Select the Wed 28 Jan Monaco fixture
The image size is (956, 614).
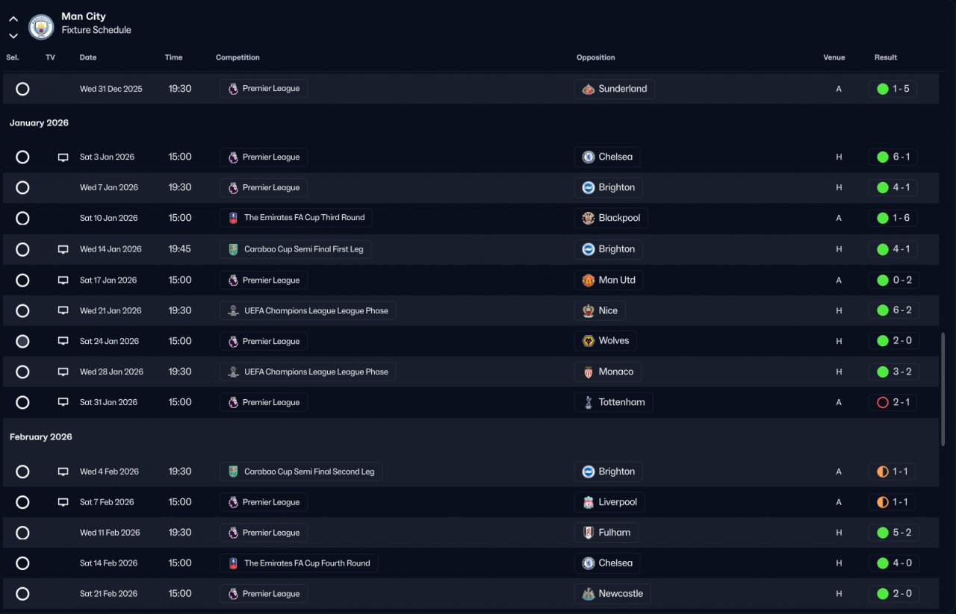(x=22, y=372)
